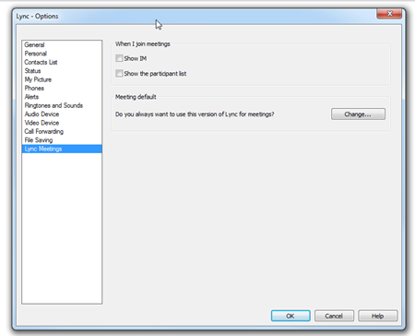Tick the Show the participant list checkbox
415x336 pixels.
[x=119, y=73]
